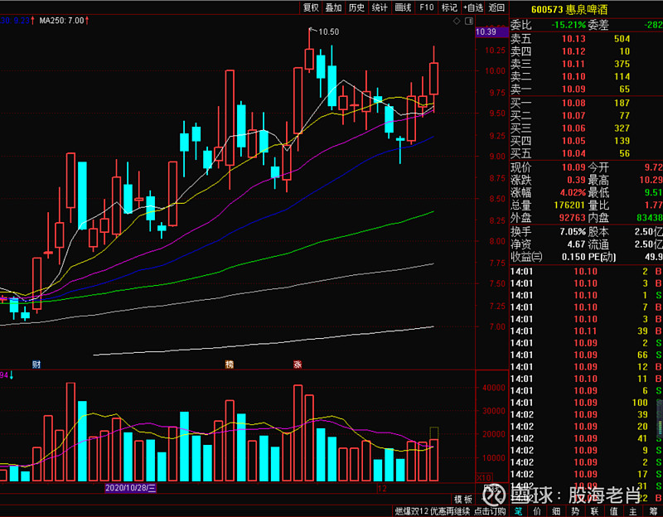Click the 10.50 high price label
This screenshot has width=663, height=517.
[328, 31]
